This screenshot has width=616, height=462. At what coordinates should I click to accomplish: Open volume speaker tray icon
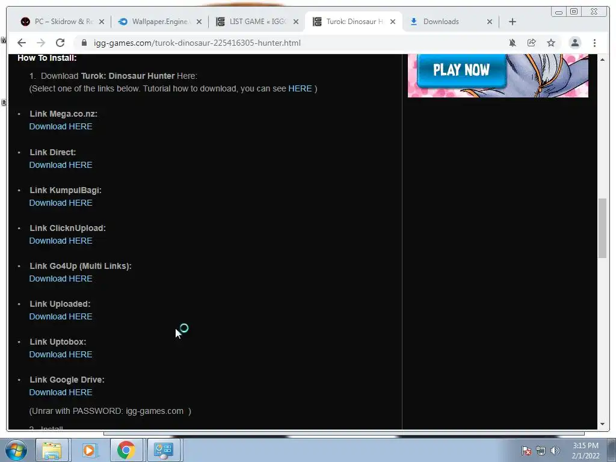tap(555, 451)
